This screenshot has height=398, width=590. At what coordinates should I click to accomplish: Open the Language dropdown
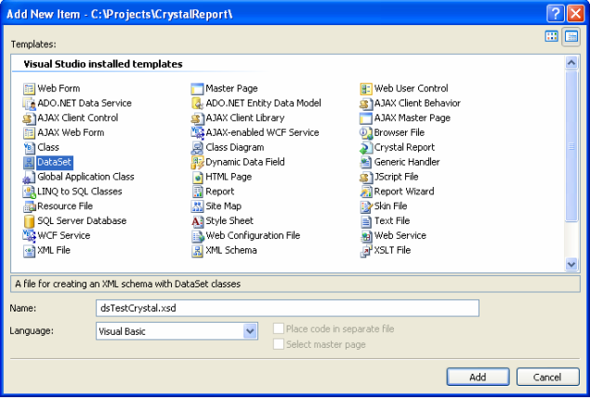[x=250, y=331]
